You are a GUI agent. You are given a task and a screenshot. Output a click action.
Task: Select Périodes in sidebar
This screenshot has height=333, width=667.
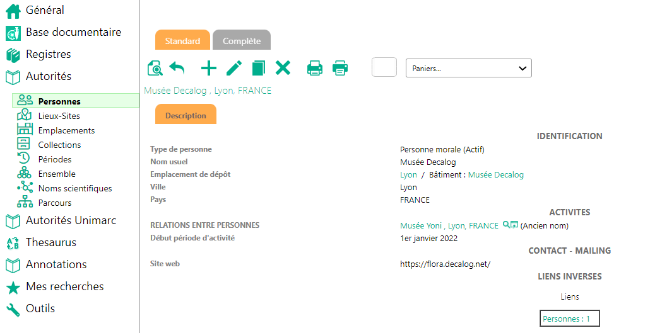(x=55, y=159)
